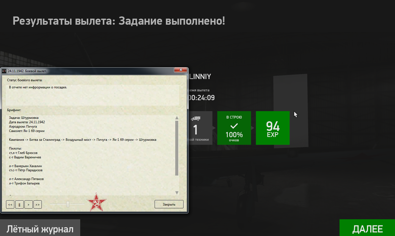Viewport: 395px width, 236px height.
Task: Click the status text about missing landing info
Action: [38, 87]
